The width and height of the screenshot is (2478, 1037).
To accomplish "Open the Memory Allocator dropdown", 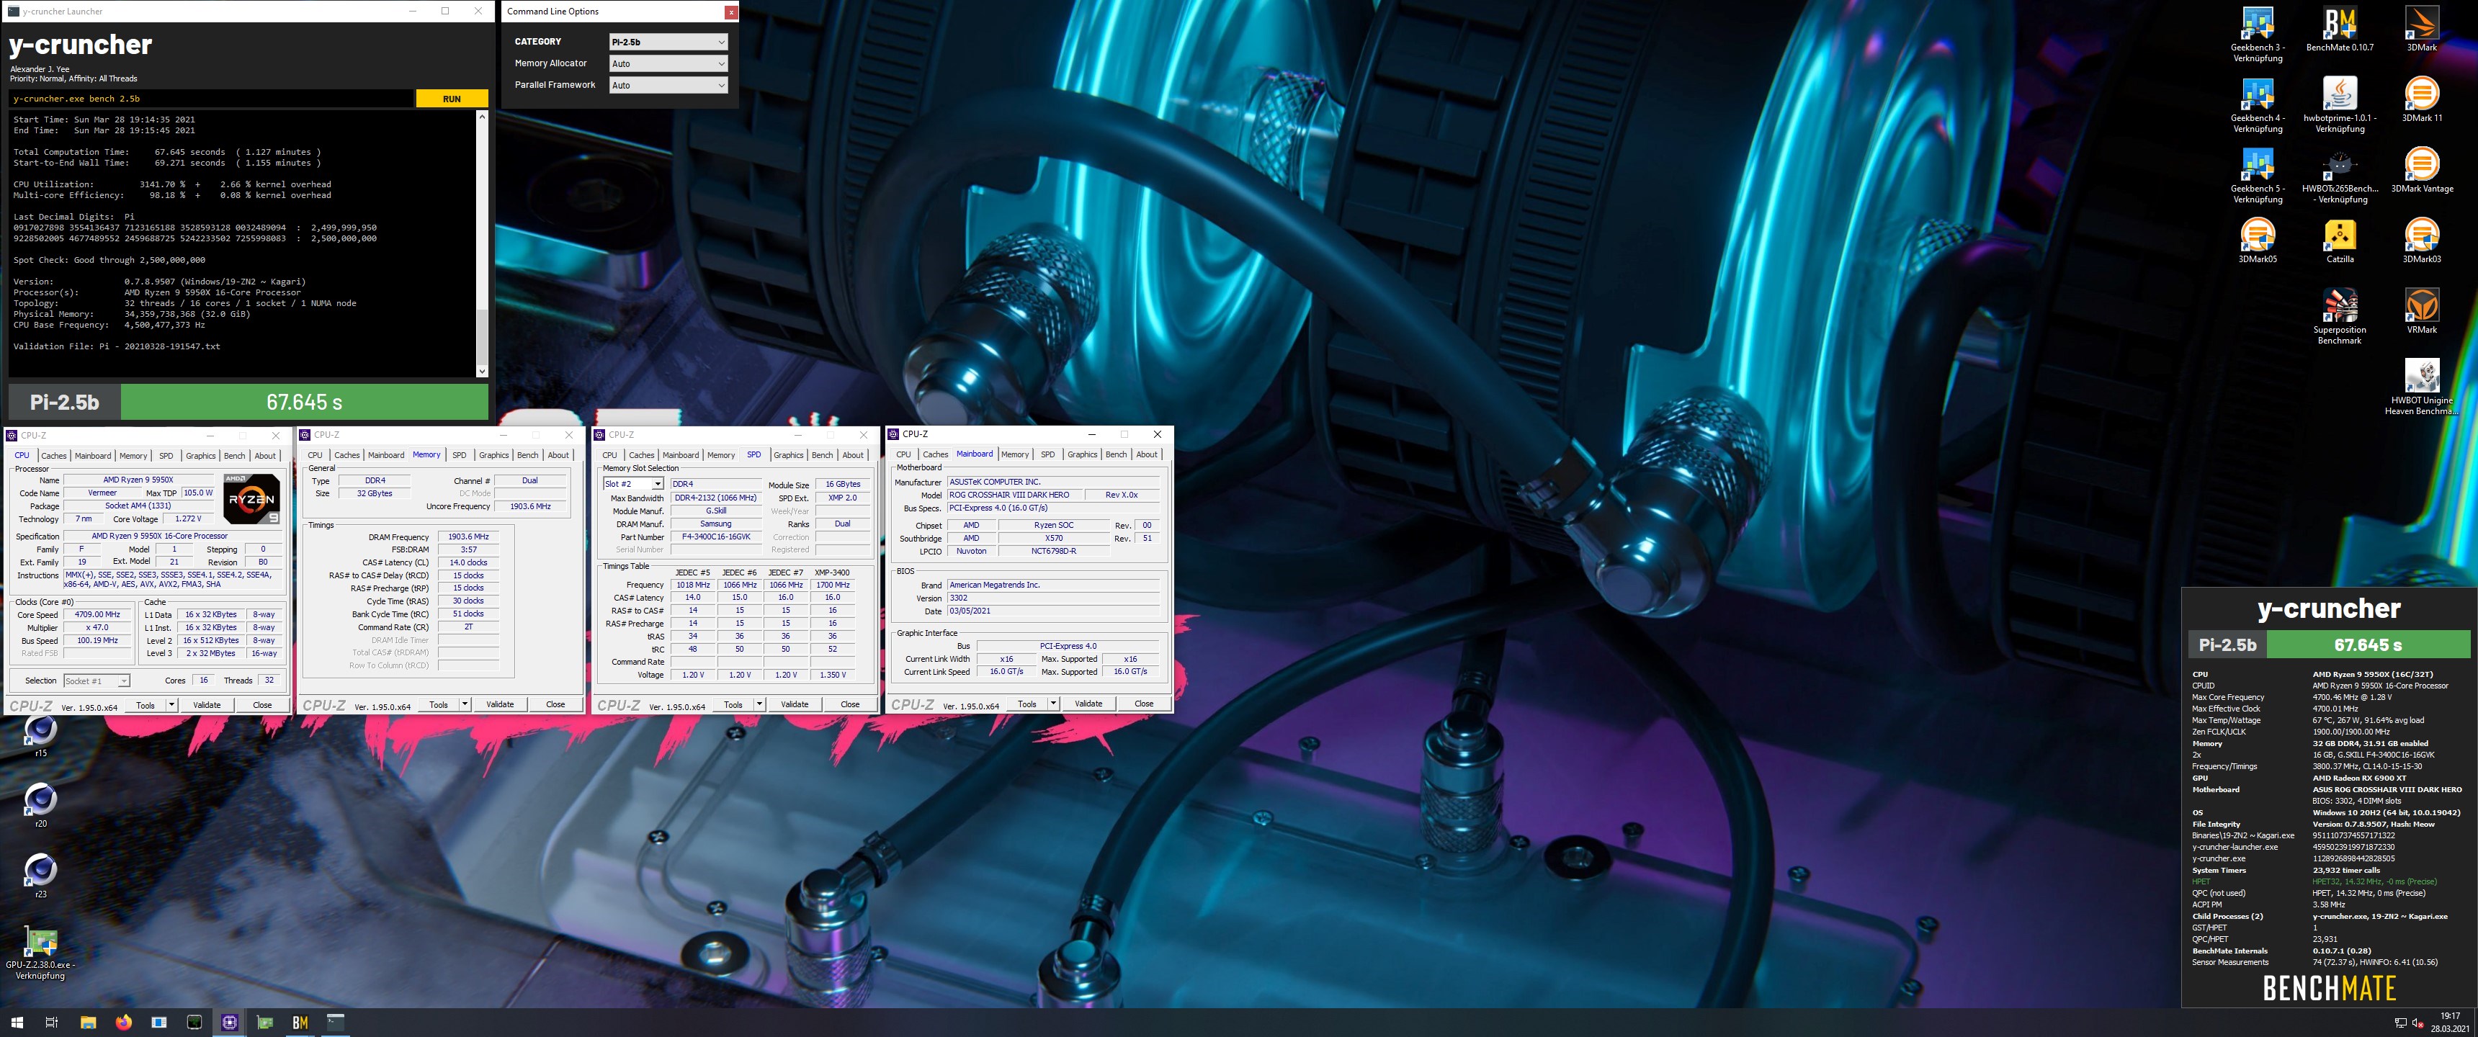I will pyautogui.click(x=668, y=63).
